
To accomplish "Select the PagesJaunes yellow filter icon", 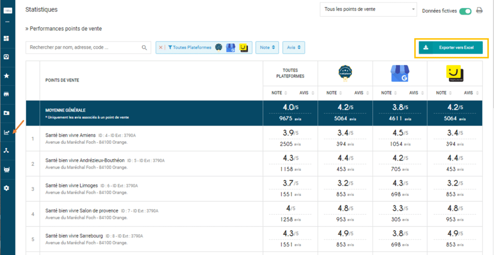I will tap(244, 48).
